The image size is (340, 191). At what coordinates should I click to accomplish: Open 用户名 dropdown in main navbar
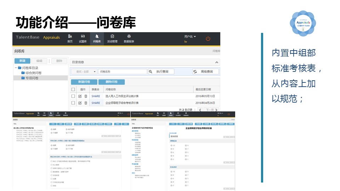[x=190, y=36]
